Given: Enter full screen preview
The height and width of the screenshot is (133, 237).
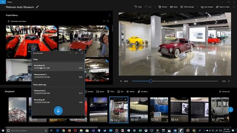Looking at the screenshot, I should pyautogui.click(x=229, y=81).
